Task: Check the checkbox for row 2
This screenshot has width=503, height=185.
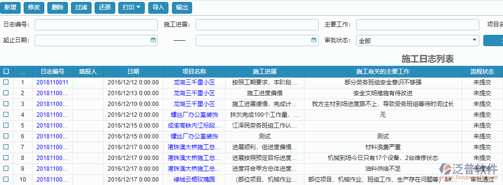Action: pos(6,93)
